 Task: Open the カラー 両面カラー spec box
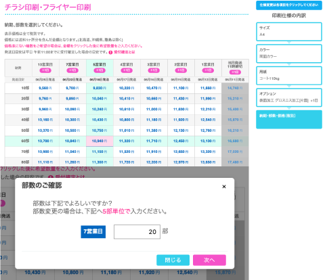pos(289,53)
